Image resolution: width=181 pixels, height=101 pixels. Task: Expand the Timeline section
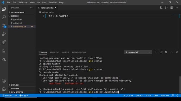coord(22,89)
